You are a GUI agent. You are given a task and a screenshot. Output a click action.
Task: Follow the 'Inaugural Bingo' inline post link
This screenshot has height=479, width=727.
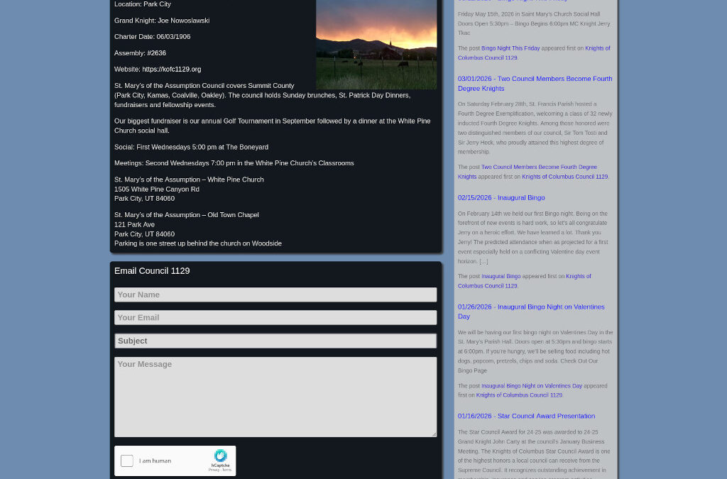[x=501, y=276]
